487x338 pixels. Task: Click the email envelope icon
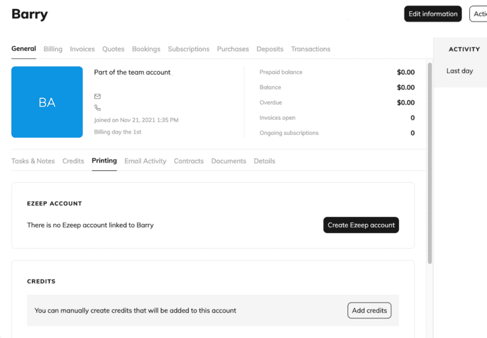[98, 96]
